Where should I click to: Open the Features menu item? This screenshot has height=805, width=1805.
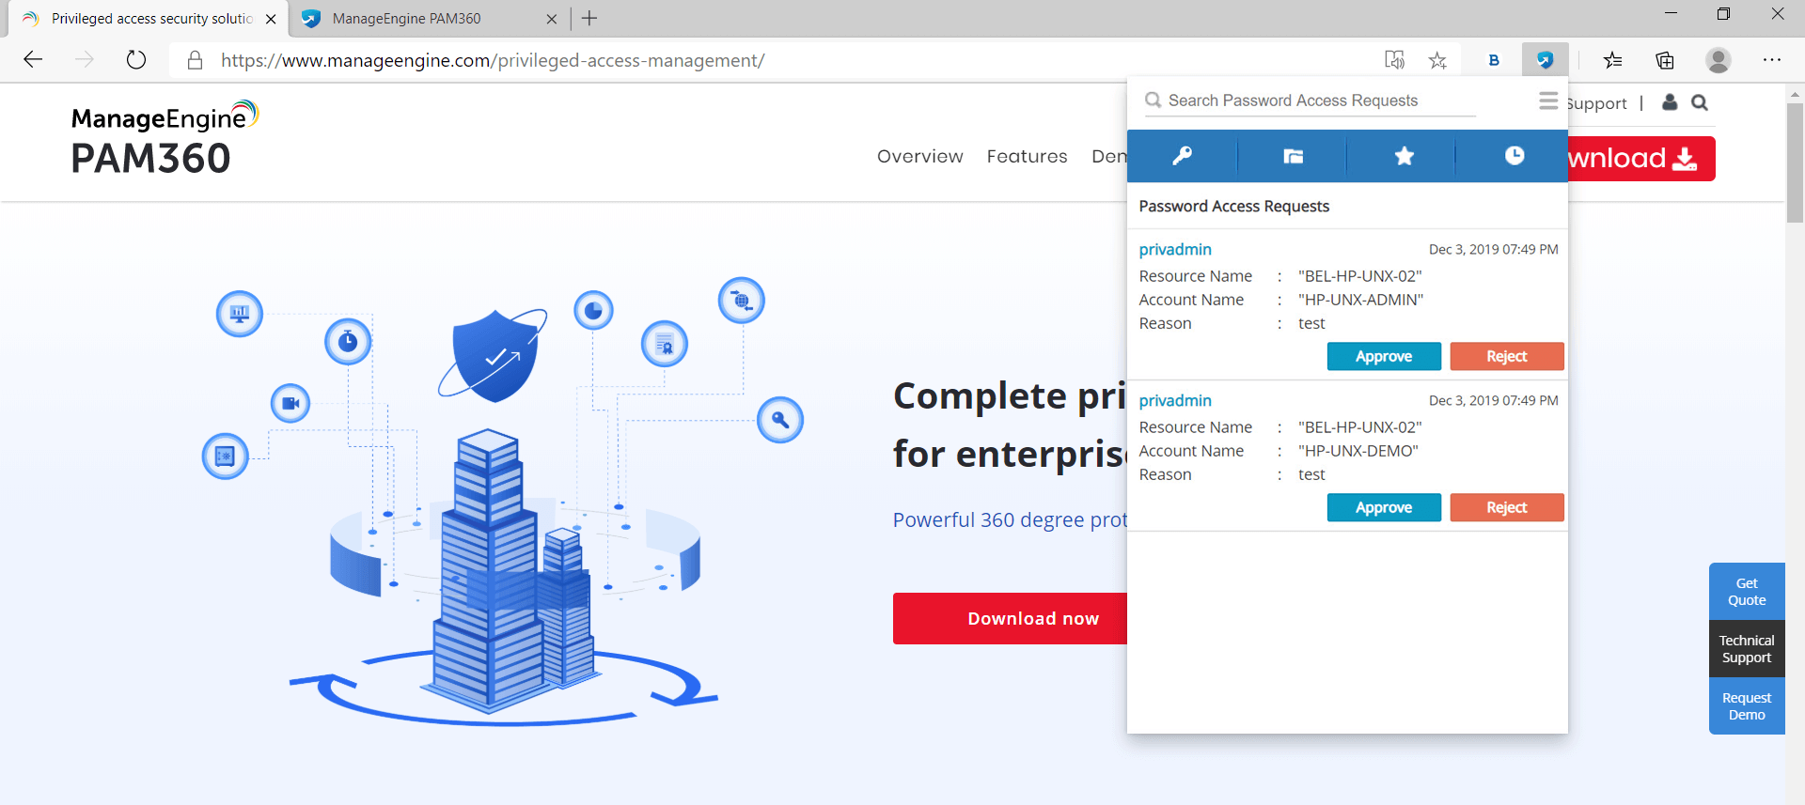[1027, 156]
